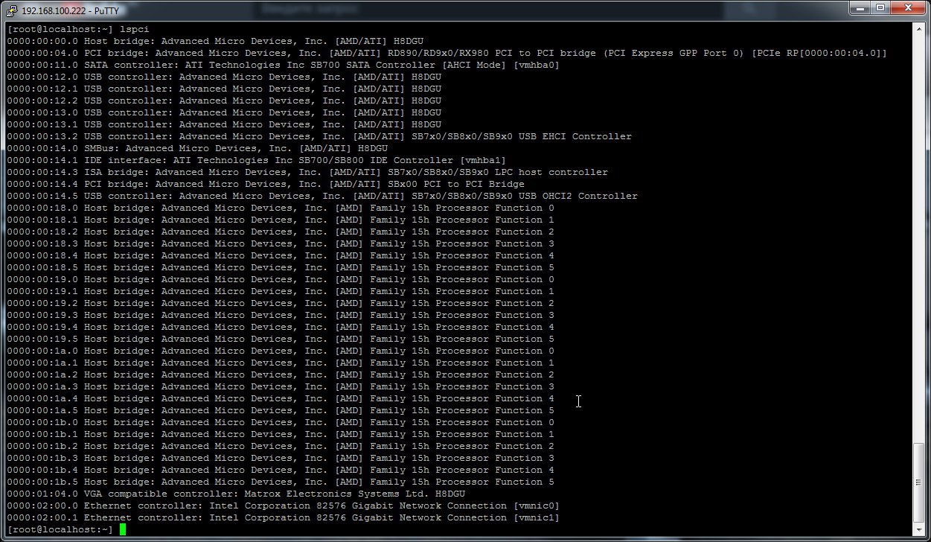The height and width of the screenshot is (542, 931).
Task: Click the 0000:00:18.5 Processor Function 5 line
Action: pos(281,267)
